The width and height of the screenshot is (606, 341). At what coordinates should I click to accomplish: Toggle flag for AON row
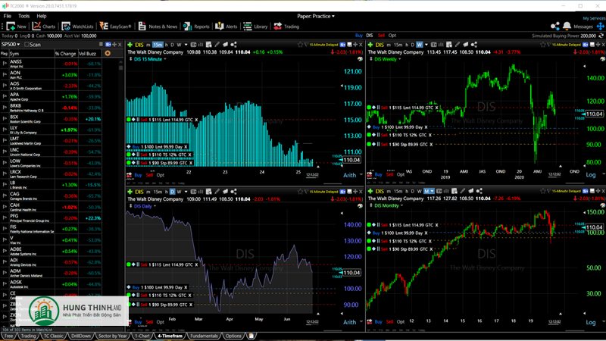tap(5, 74)
